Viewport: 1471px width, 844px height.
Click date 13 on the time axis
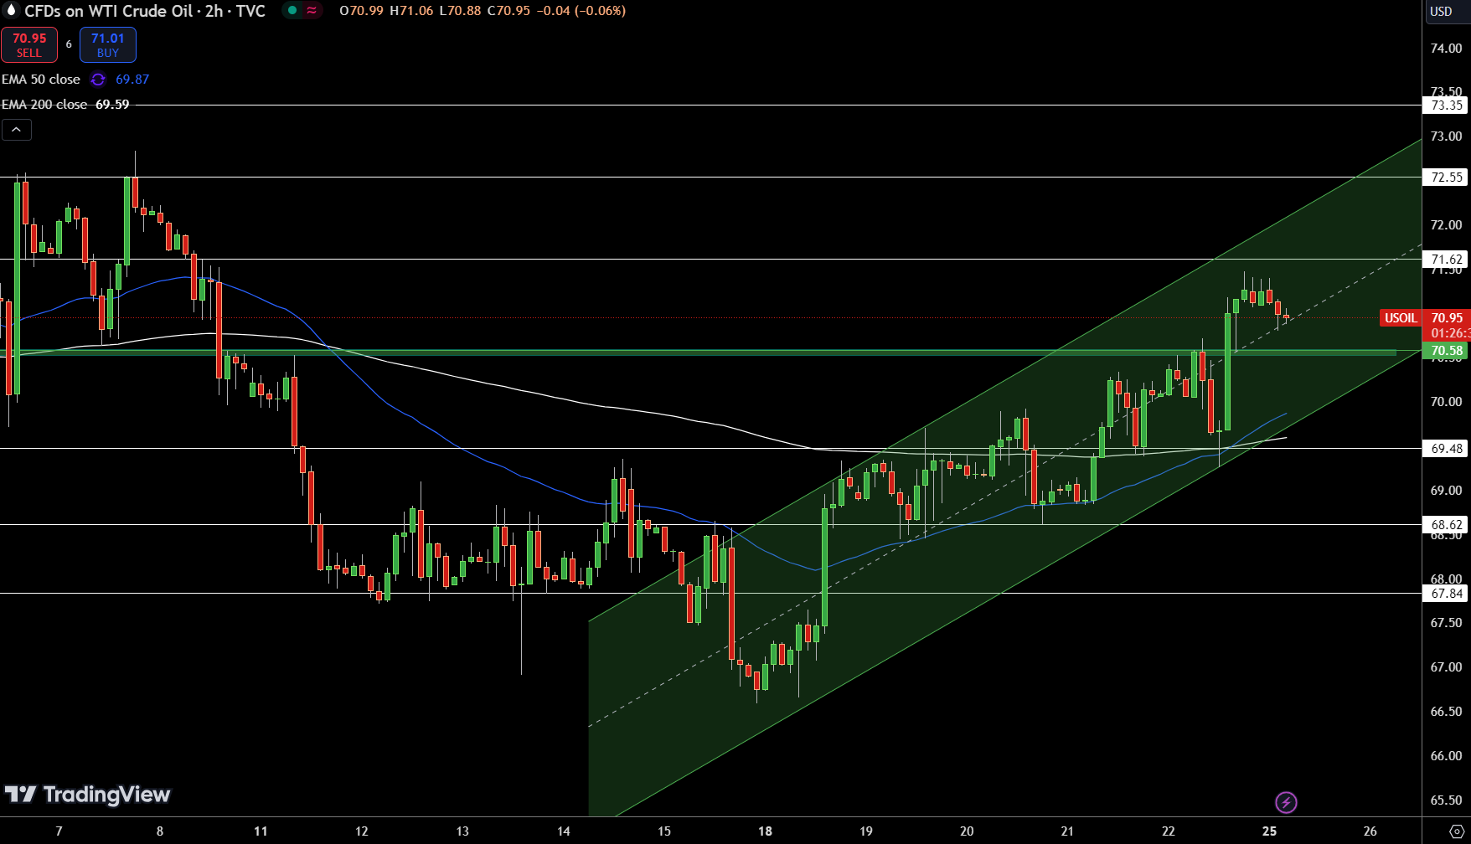pyautogui.click(x=462, y=831)
